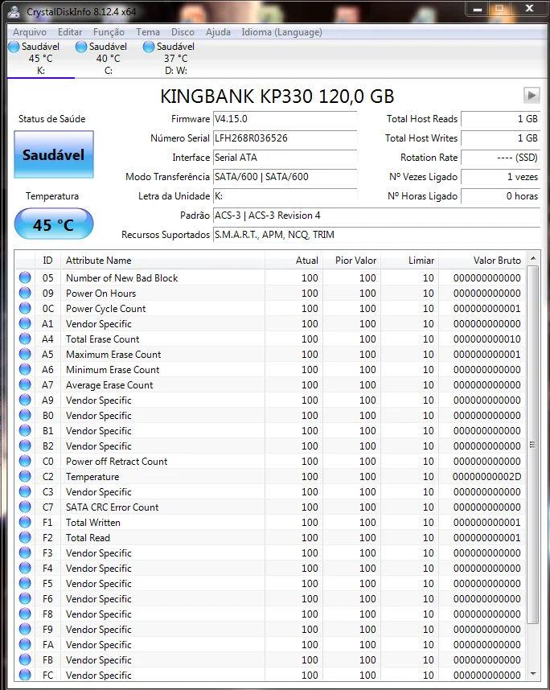The image size is (550, 690).
Task: Click status icon for Power off Retract Count
Action: (25, 461)
